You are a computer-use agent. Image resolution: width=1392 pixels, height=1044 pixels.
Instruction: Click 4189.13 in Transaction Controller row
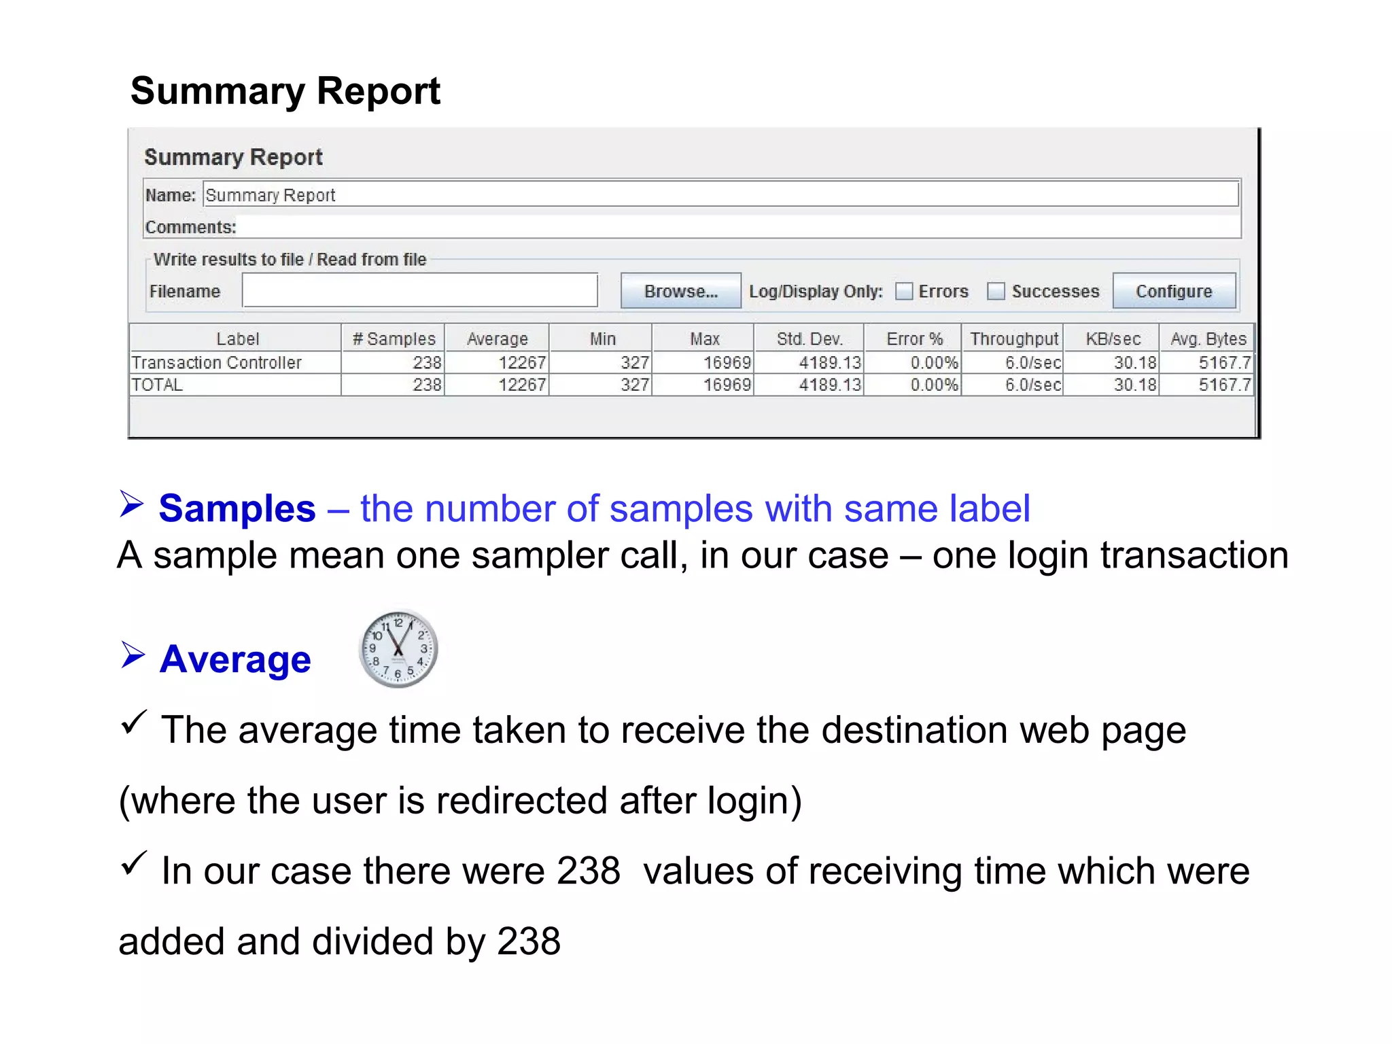pyautogui.click(x=830, y=362)
